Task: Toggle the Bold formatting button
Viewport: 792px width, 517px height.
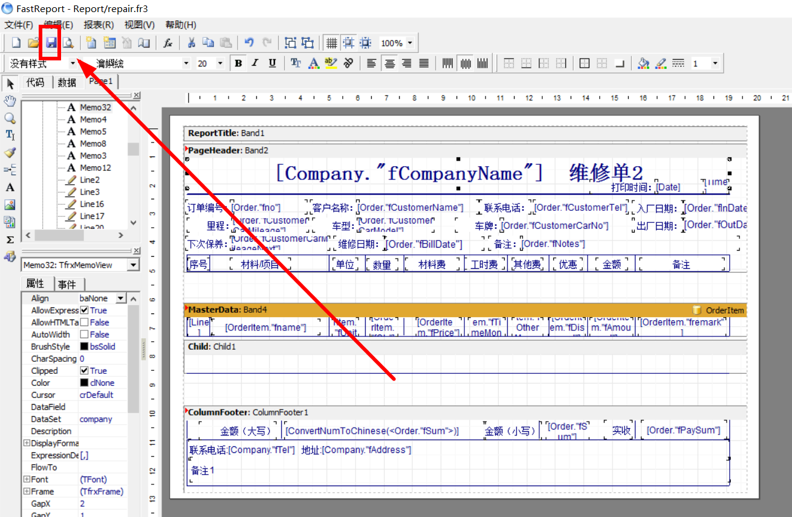Action: [x=238, y=63]
